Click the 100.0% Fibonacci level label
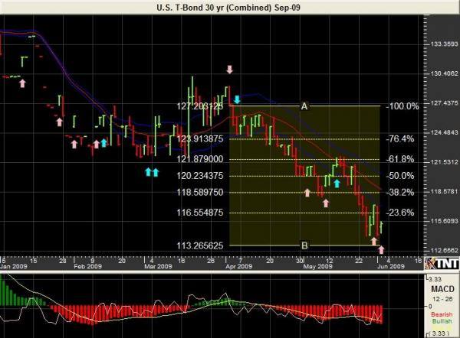 click(x=403, y=106)
